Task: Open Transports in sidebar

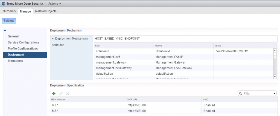Action: click(15, 61)
